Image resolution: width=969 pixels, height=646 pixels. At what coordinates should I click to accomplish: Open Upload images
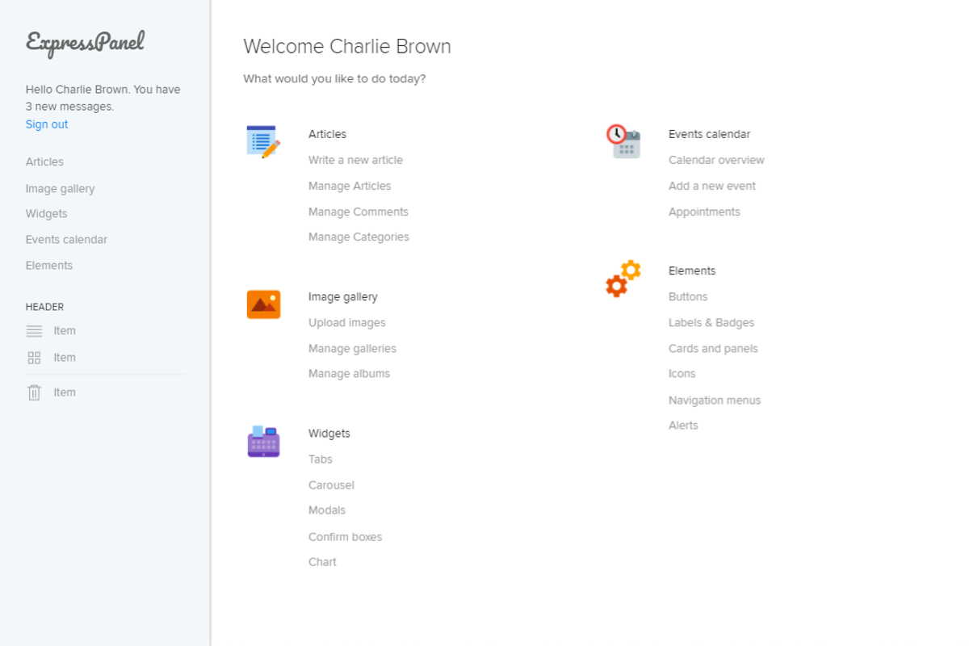347,323
